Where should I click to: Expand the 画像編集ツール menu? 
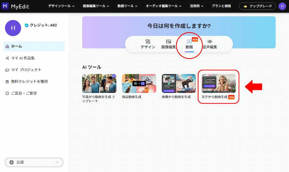tap(96, 6)
